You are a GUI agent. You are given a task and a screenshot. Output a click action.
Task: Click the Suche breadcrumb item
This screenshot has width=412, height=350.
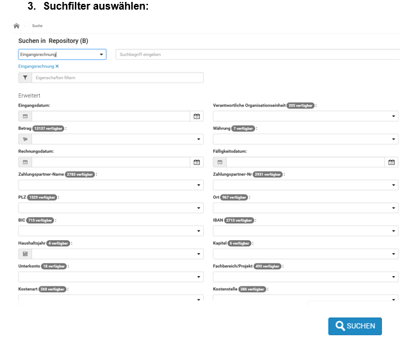click(37, 26)
